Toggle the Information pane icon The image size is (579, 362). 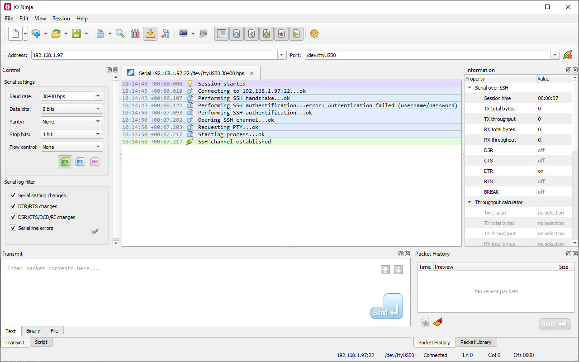(x=237, y=33)
